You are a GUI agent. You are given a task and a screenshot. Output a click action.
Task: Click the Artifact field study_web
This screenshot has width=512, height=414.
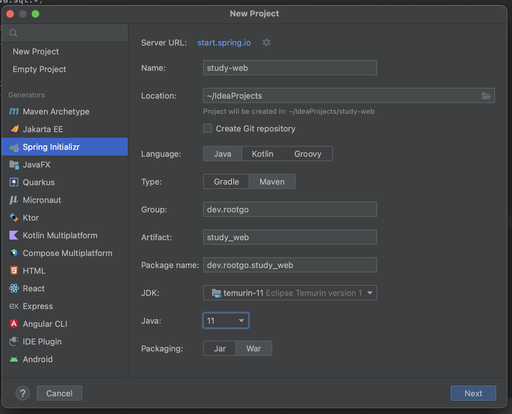[x=290, y=237]
